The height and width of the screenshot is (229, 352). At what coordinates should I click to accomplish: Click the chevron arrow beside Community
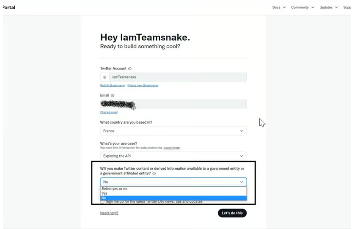(x=313, y=8)
